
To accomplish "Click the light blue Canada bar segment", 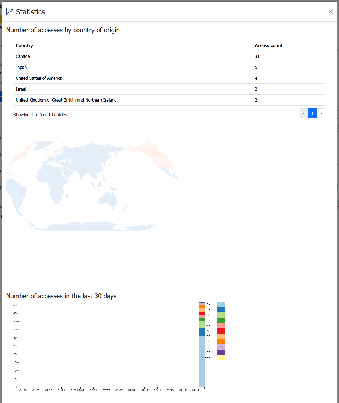I will point(202,361).
